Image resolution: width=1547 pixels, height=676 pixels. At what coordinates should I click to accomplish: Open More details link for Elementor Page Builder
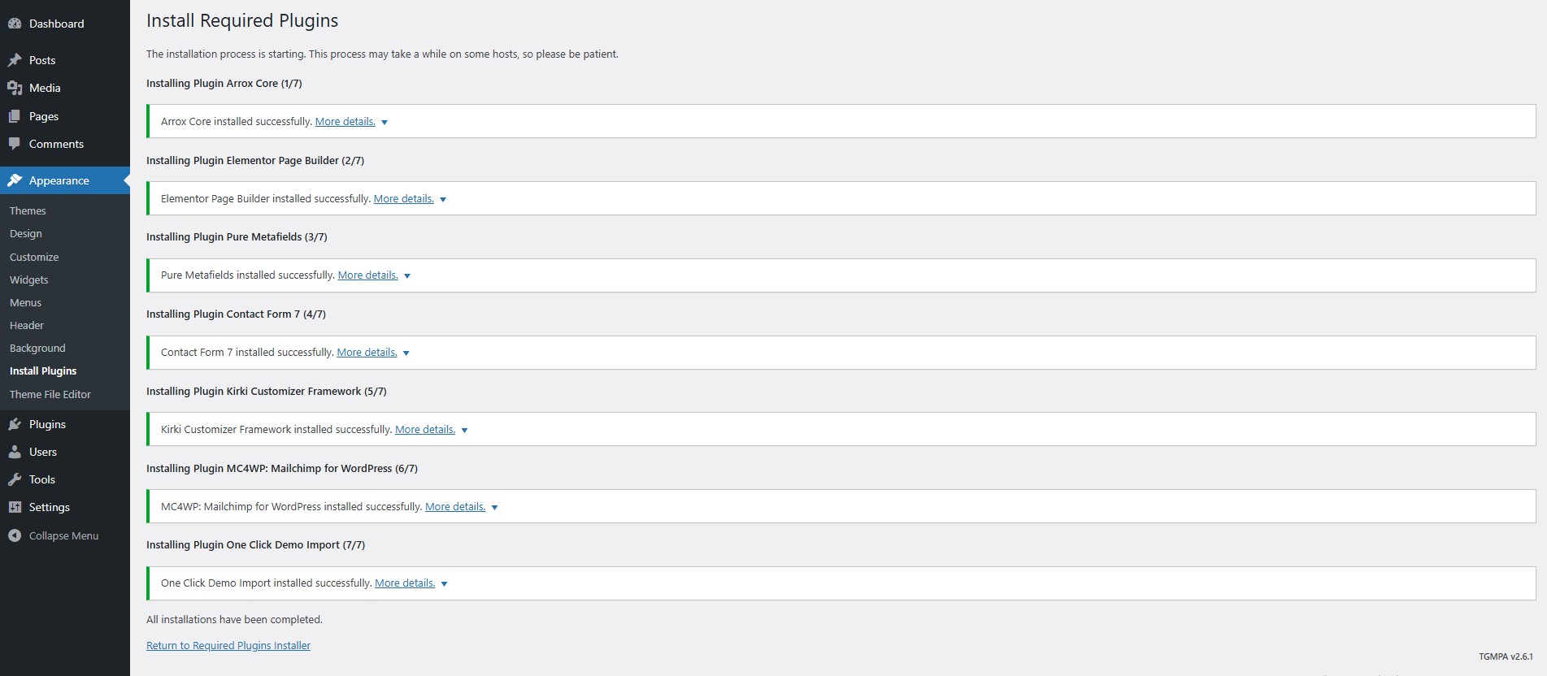(x=404, y=199)
